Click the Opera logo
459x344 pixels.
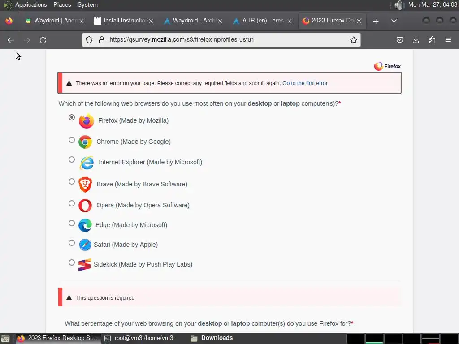(85, 205)
